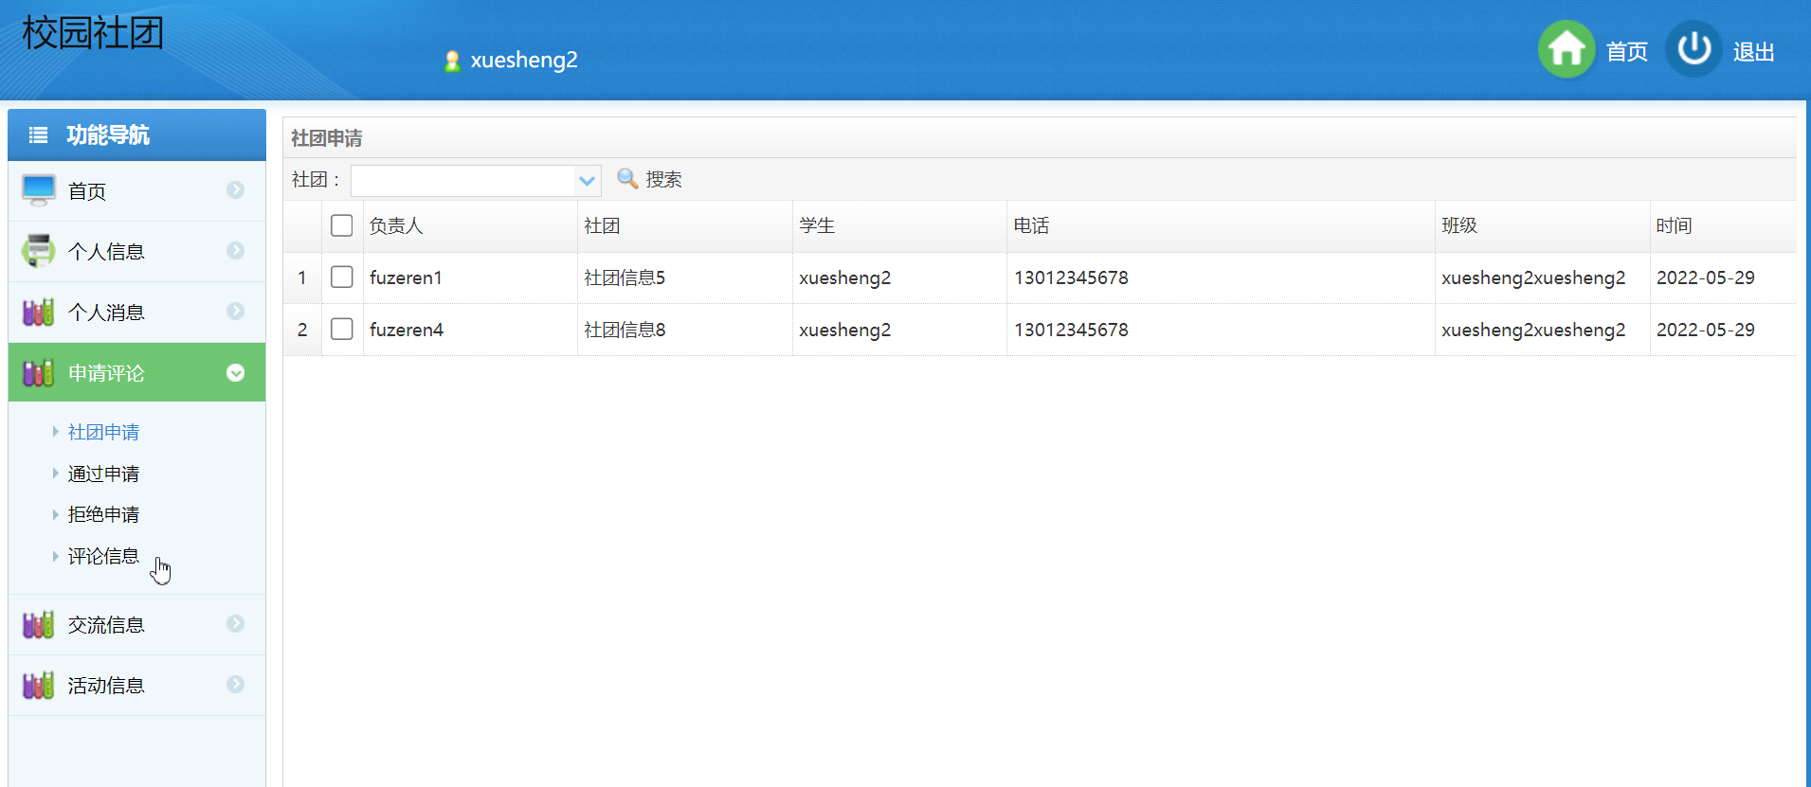Expand the 交流信息 section arrow
The height and width of the screenshot is (787, 1811).
(x=236, y=624)
